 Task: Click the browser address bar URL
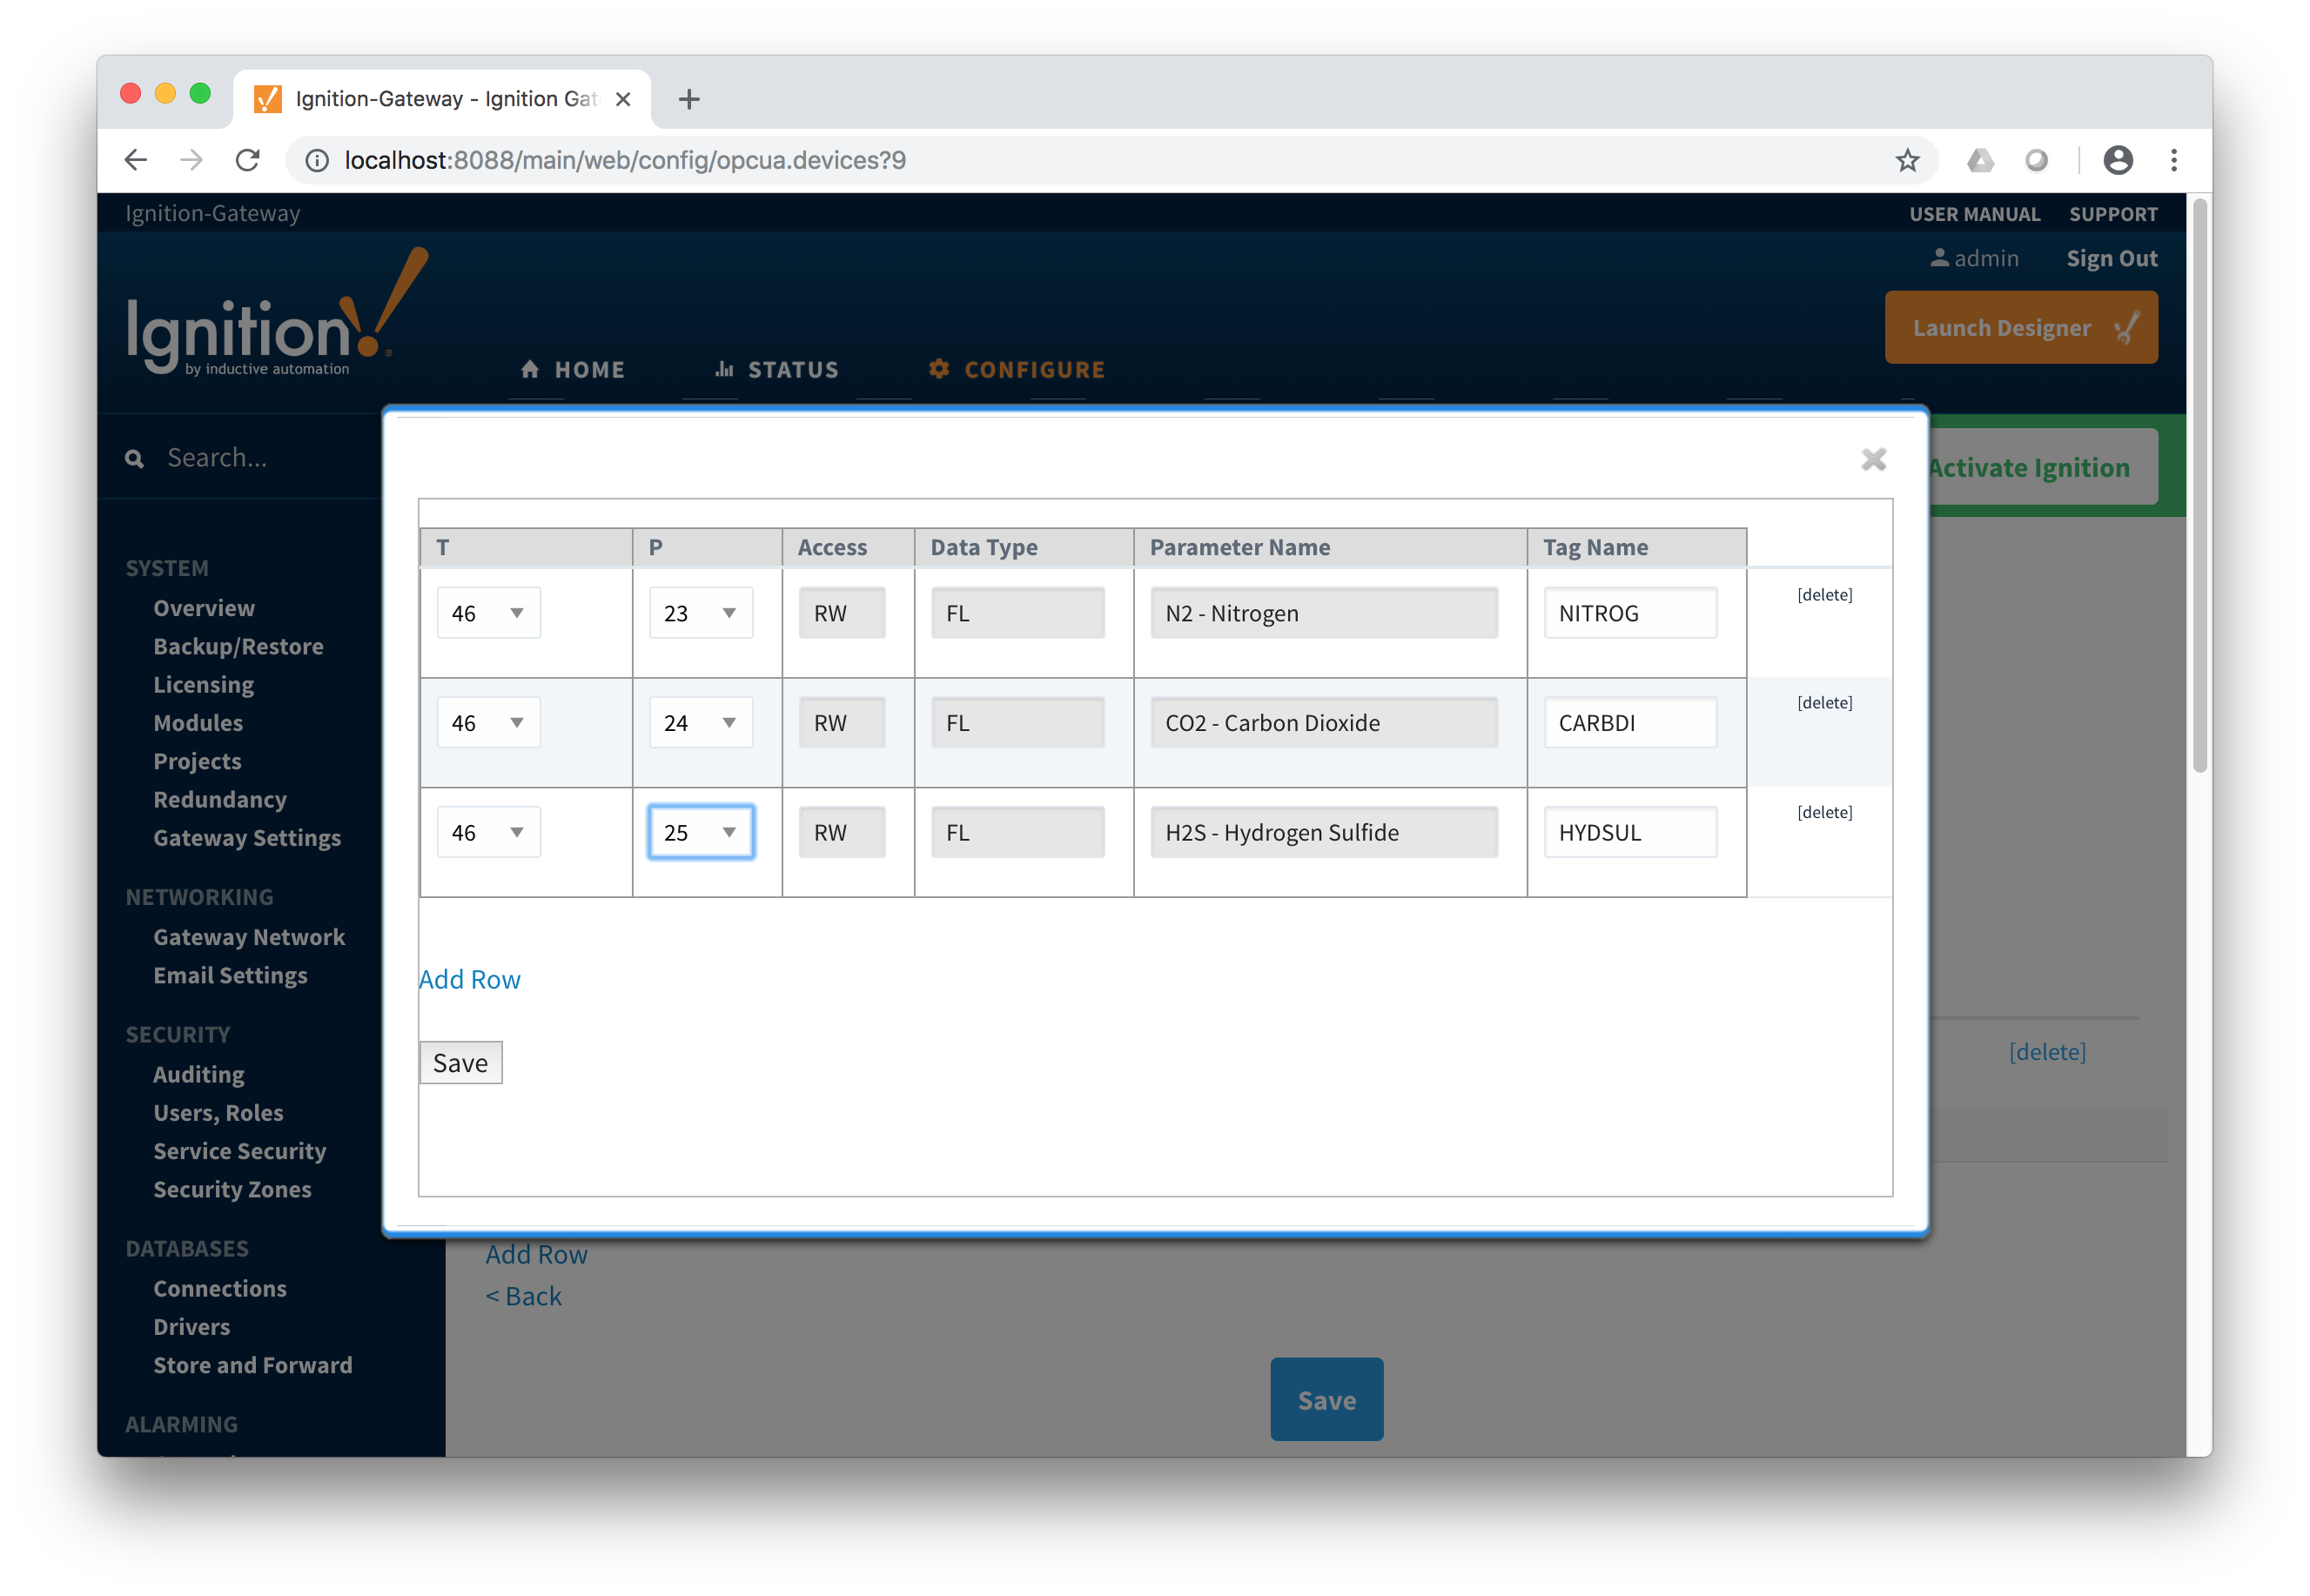[625, 160]
